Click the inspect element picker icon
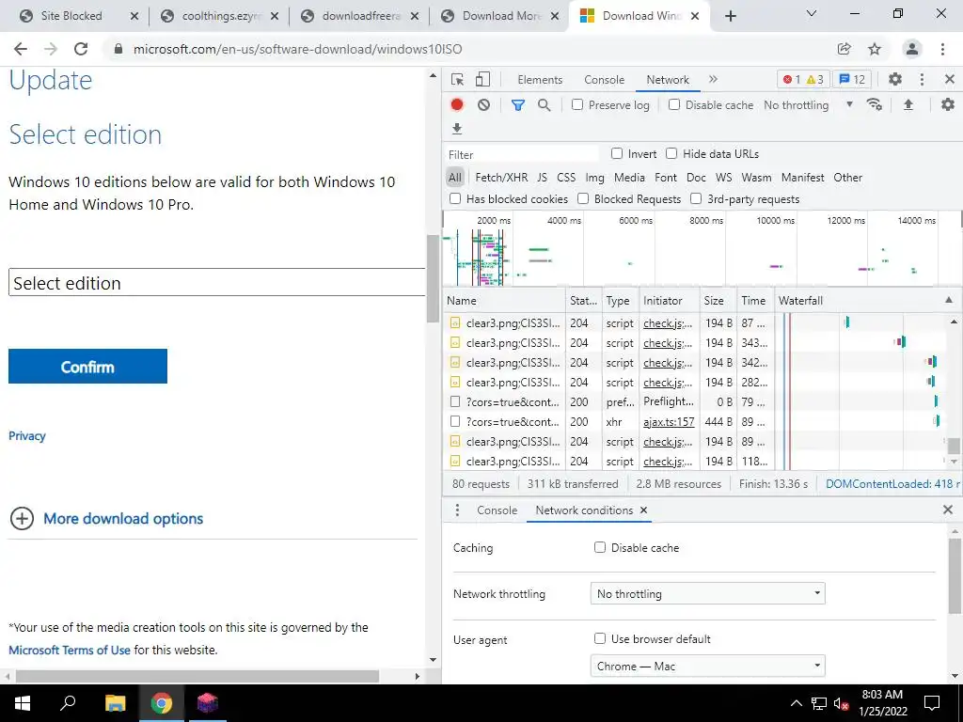 click(457, 79)
